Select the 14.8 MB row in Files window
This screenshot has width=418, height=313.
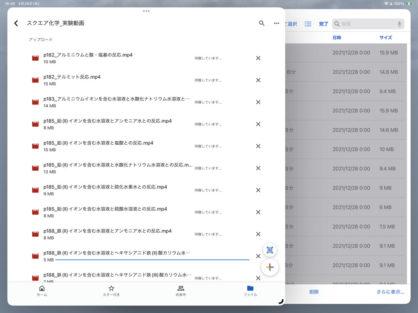click(x=345, y=72)
